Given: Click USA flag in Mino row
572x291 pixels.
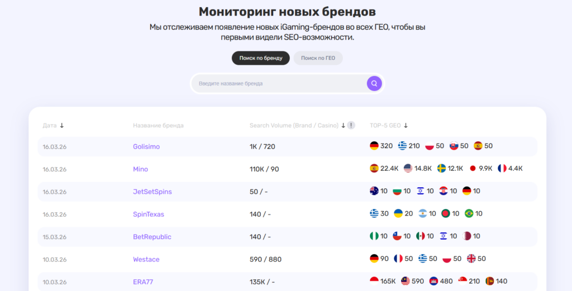Looking at the screenshot, I should click(x=408, y=168).
